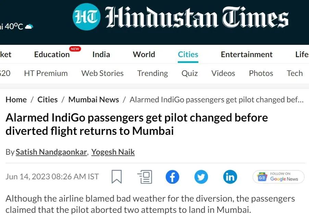Click the Hindustan Times masthead title
This screenshot has height=219, width=309.
coord(196,18)
